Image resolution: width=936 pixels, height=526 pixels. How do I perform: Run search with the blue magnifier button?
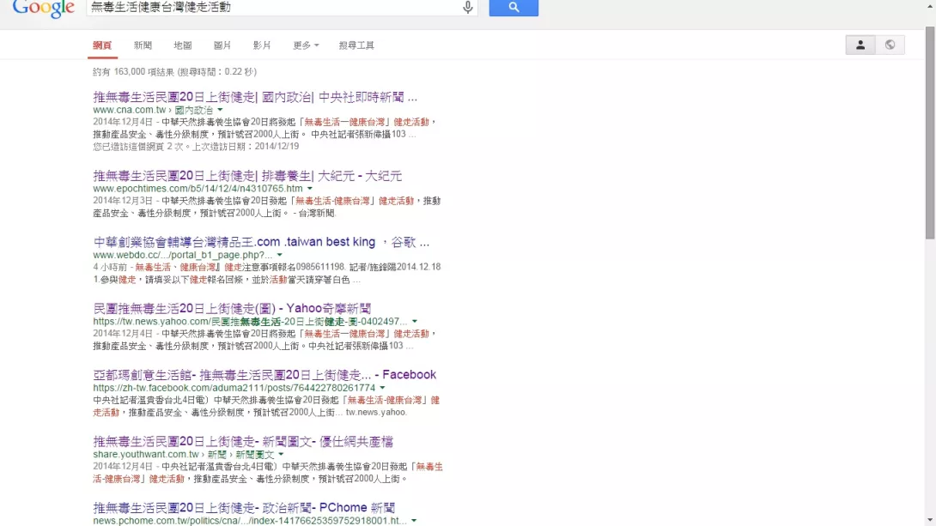pyautogui.click(x=514, y=8)
